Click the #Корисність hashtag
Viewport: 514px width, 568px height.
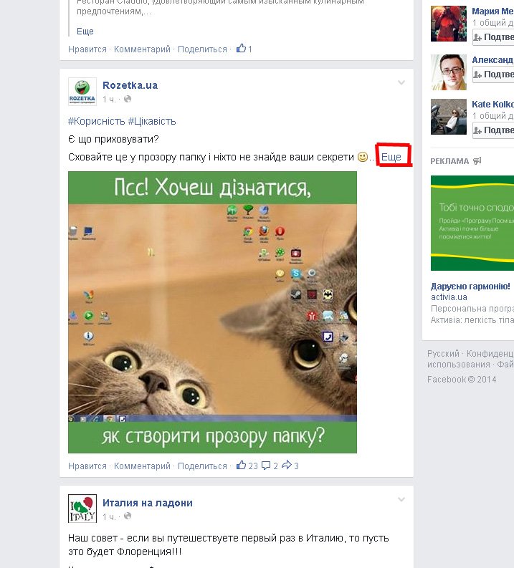(97, 121)
